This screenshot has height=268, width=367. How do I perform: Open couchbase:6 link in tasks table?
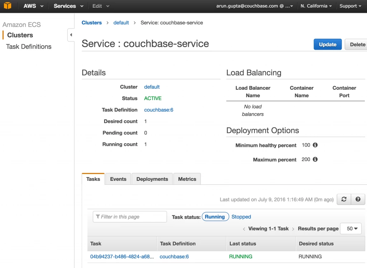click(x=174, y=257)
